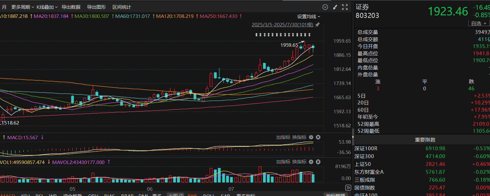
Task: Click the down arrow after MACD:15.567
Action: click(42, 137)
